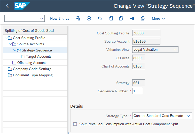This screenshot has height=134, width=195.
Task: Click the document with glasses icon
Action: click(143, 18)
